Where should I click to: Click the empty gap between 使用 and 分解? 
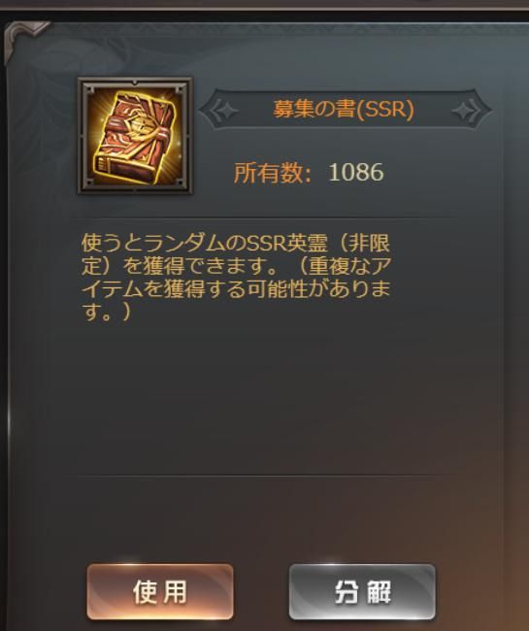tap(261, 592)
